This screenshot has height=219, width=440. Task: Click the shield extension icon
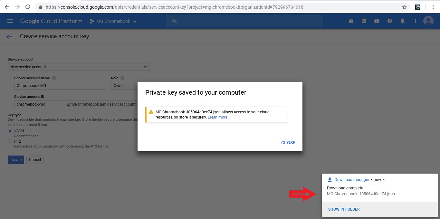418,7
